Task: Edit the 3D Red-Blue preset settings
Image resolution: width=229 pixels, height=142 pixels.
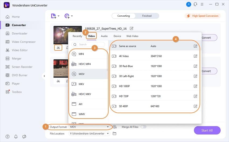Action: click(195, 66)
